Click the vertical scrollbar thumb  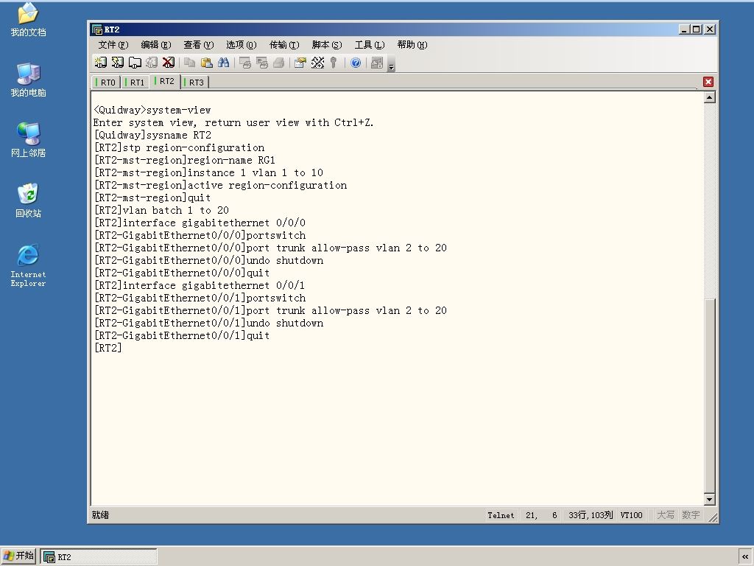[x=709, y=396]
